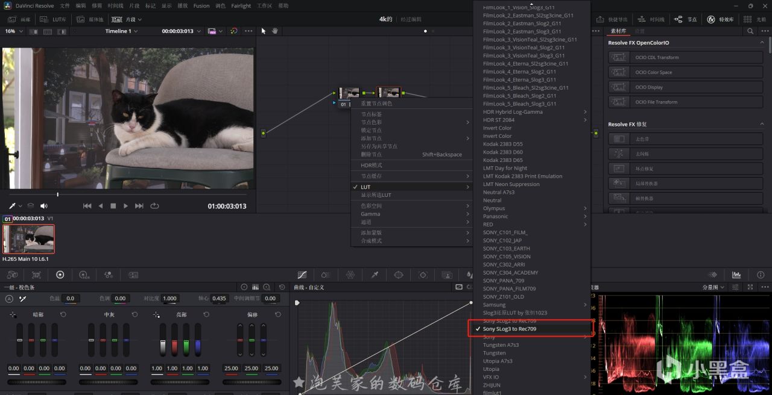772x395 pixels.
Task: Open the Curves palette icon
Action: pos(302,275)
